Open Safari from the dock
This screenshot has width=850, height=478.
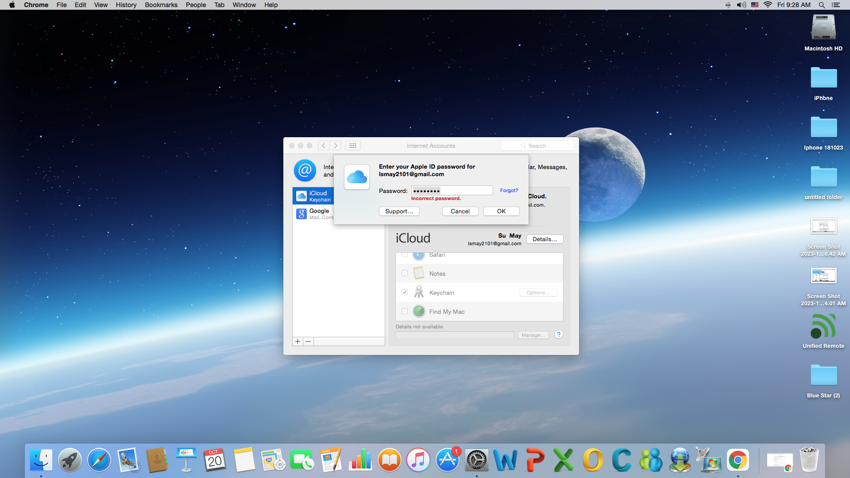click(x=99, y=460)
